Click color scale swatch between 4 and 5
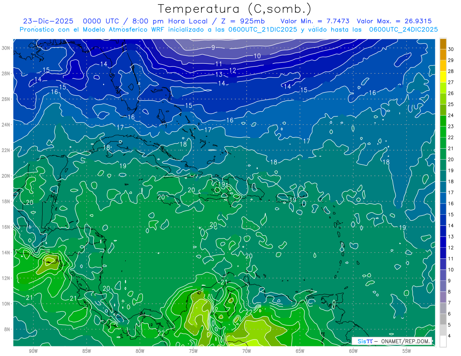 tap(443, 330)
